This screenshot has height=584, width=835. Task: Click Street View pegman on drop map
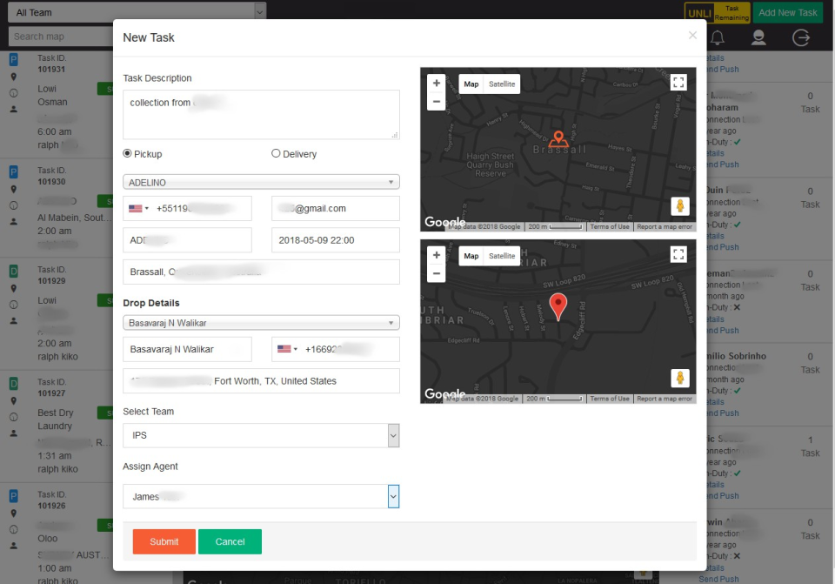pyautogui.click(x=680, y=378)
